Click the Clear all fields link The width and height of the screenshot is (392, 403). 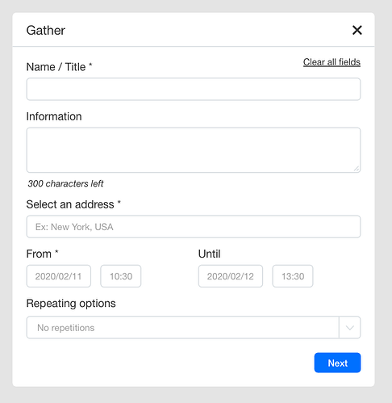click(332, 62)
